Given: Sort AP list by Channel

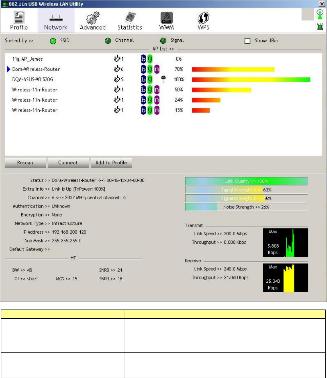Looking at the screenshot, I should tap(108, 40).
